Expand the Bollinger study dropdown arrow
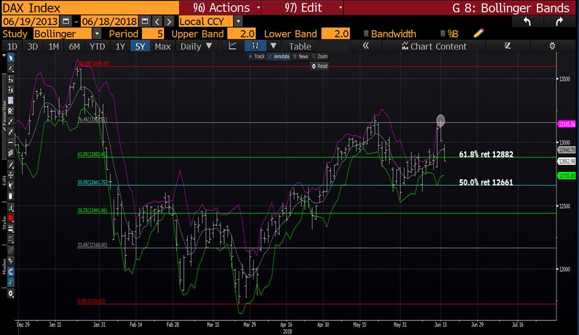The height and width of the screenshot is (335, 579). pyautogui.click(x=97, y=34)
